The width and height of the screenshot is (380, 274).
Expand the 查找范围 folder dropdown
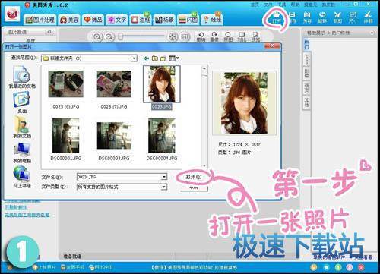click(x=134, y=58)
